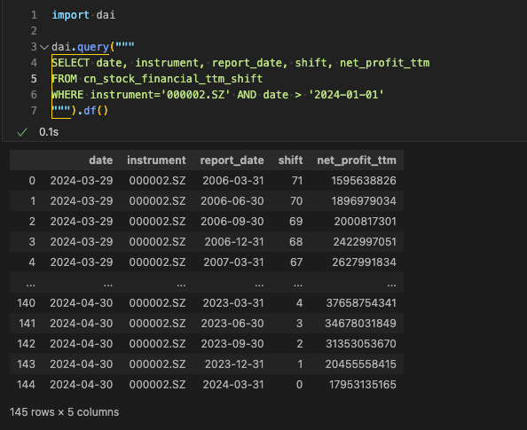Click the 'query' method name in code

(93, 47)
